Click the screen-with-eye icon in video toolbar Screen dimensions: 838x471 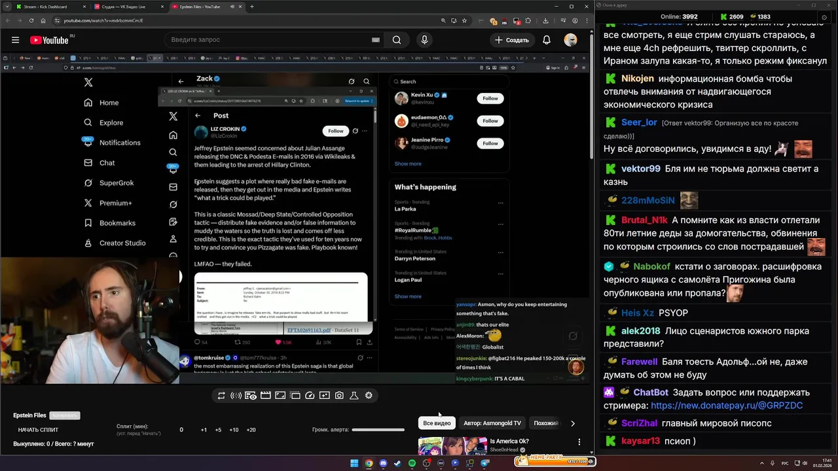click(x=251, y=396)
